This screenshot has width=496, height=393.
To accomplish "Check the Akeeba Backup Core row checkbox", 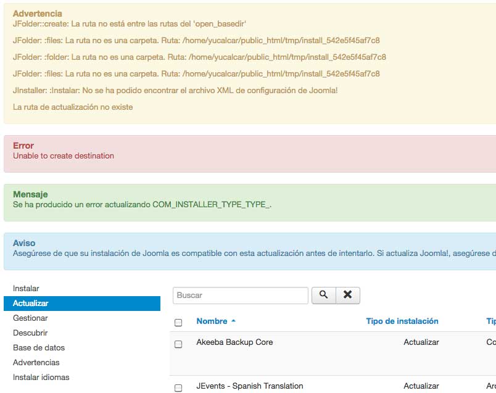I will click(x=178, y=344).
